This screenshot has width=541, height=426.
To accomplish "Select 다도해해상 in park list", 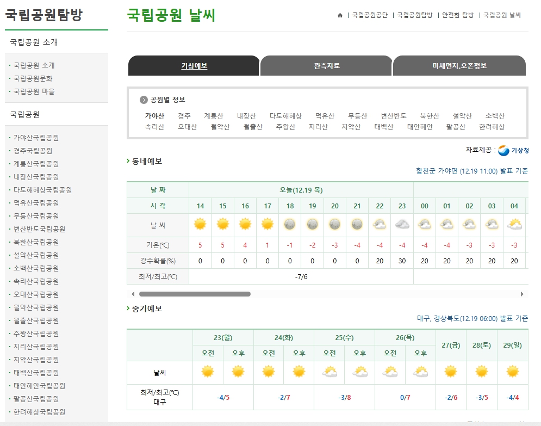I will click(285, 116).
